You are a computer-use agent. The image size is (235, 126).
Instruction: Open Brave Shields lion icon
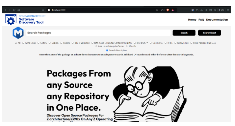tap(168, 10)
